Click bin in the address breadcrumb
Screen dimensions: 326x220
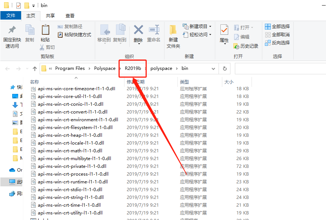[184, 68]
